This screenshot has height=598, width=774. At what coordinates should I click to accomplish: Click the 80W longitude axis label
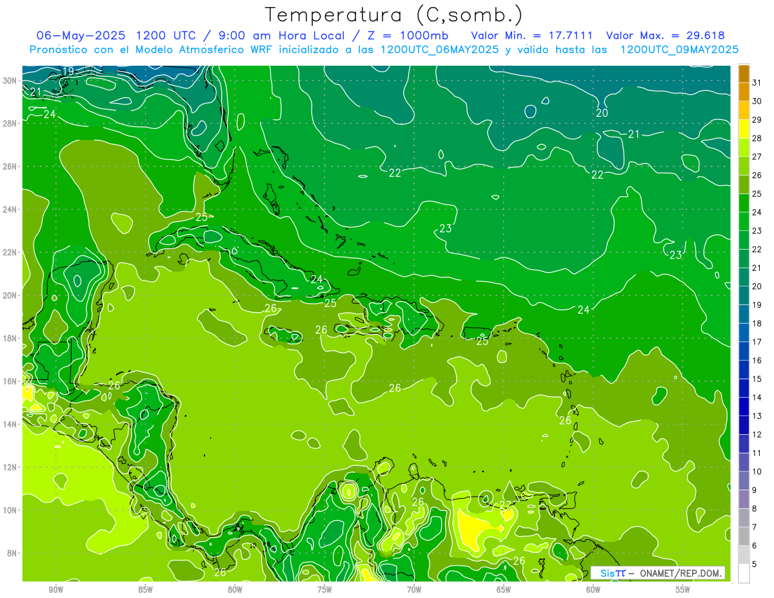(235, 590)
